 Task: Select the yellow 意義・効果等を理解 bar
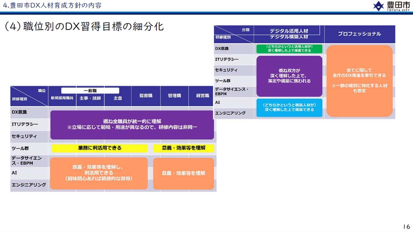[184, 148]
